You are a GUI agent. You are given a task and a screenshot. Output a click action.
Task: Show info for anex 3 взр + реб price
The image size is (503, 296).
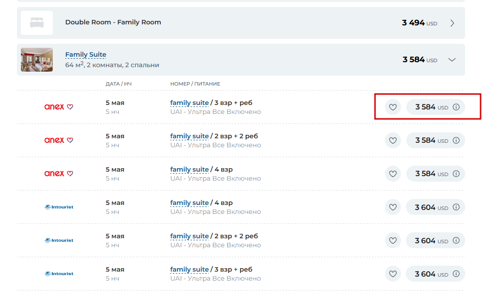pyautogui.click(x=456, y=107)
